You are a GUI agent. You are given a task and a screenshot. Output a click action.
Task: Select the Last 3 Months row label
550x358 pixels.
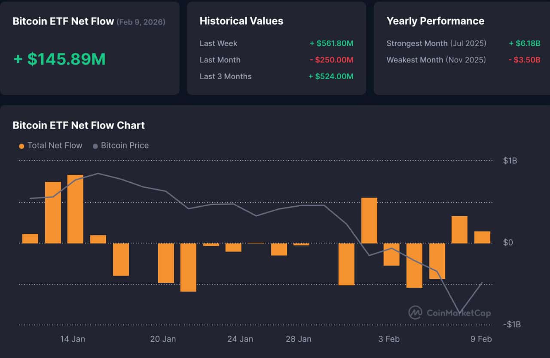click(226, 76)
